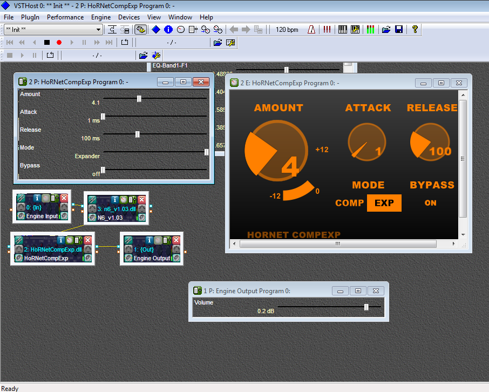This screenshot has width=489, height=392.
Task: Click the metronome icon in the toolbar
Action: click(311, 30)
